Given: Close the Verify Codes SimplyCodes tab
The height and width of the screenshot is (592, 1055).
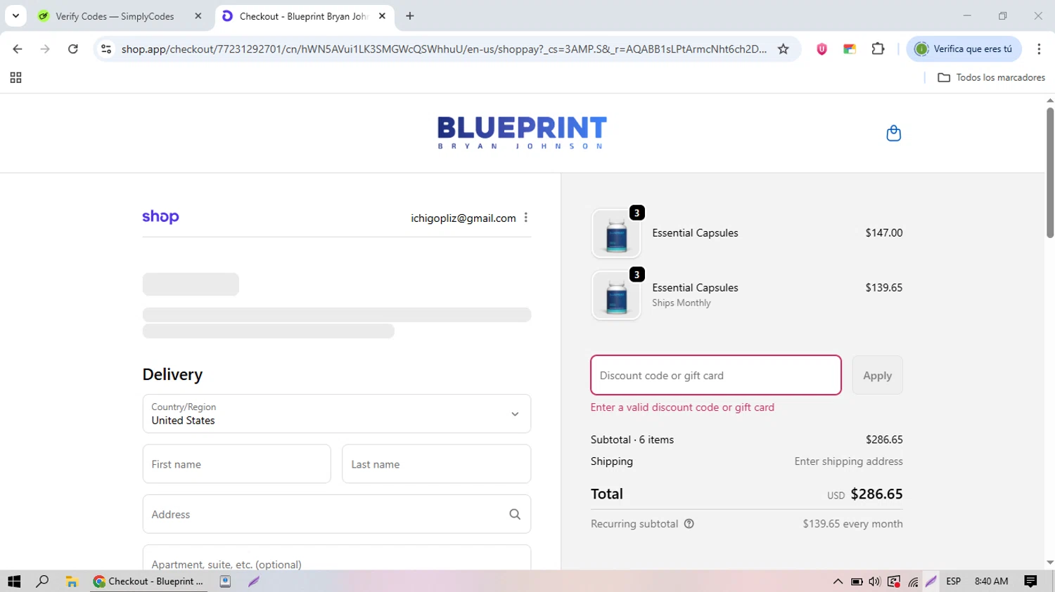Looking at the screenshot, I should tap(198, 16).
